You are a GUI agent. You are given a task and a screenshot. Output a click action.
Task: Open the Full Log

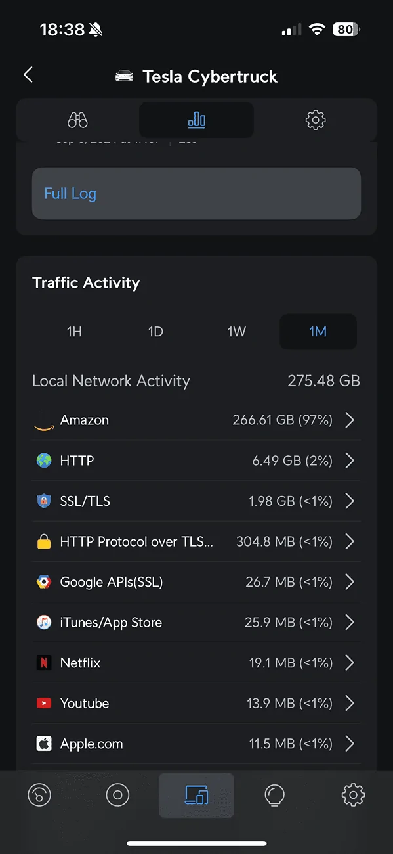coord(196,194)
